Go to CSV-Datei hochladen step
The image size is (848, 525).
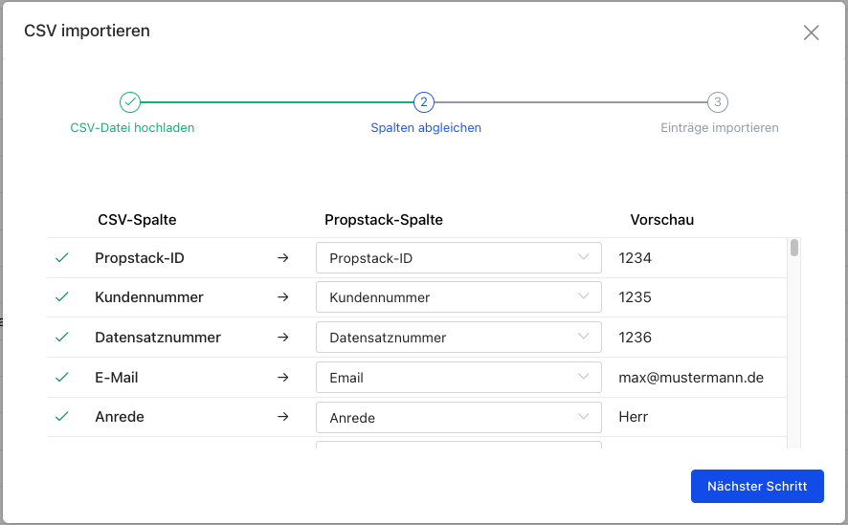[132, 127]
